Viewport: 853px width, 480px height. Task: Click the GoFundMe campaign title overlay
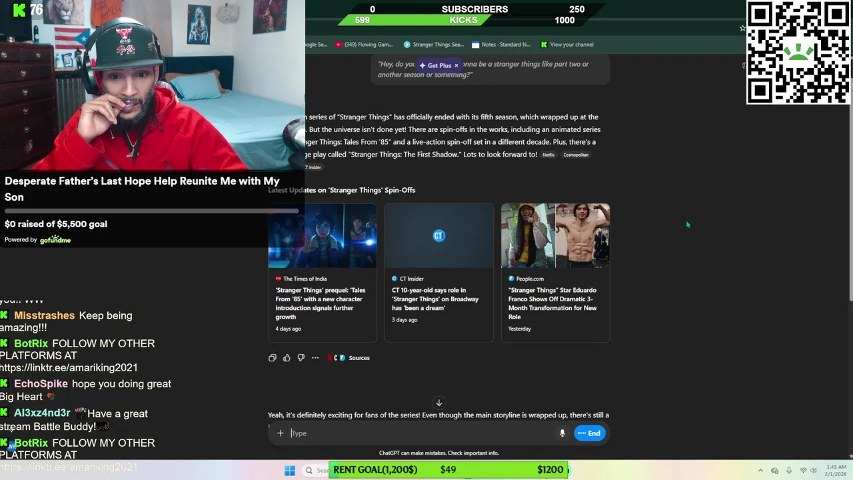point(142,189)
